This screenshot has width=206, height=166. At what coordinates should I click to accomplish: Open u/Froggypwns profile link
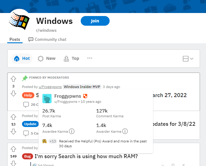[50, 87]
